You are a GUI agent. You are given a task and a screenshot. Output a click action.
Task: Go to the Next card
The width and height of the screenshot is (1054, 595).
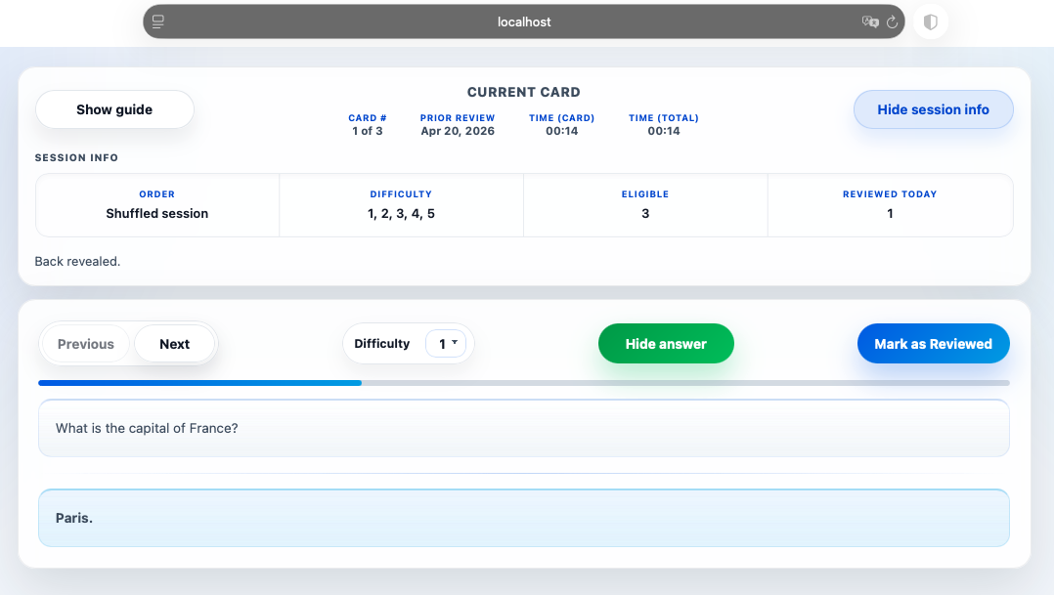click(x=175, y=344)
